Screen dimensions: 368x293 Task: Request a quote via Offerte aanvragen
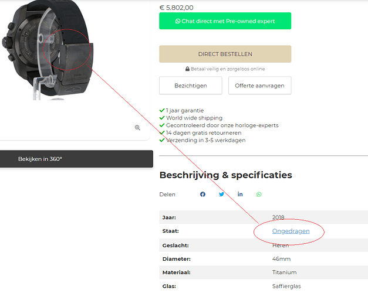(259, 86)
